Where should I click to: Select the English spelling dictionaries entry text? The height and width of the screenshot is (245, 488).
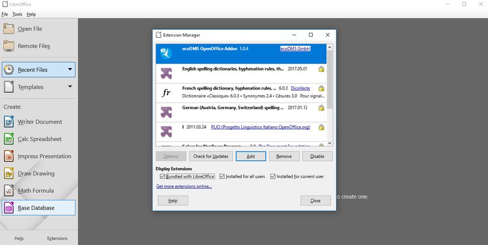233,69
